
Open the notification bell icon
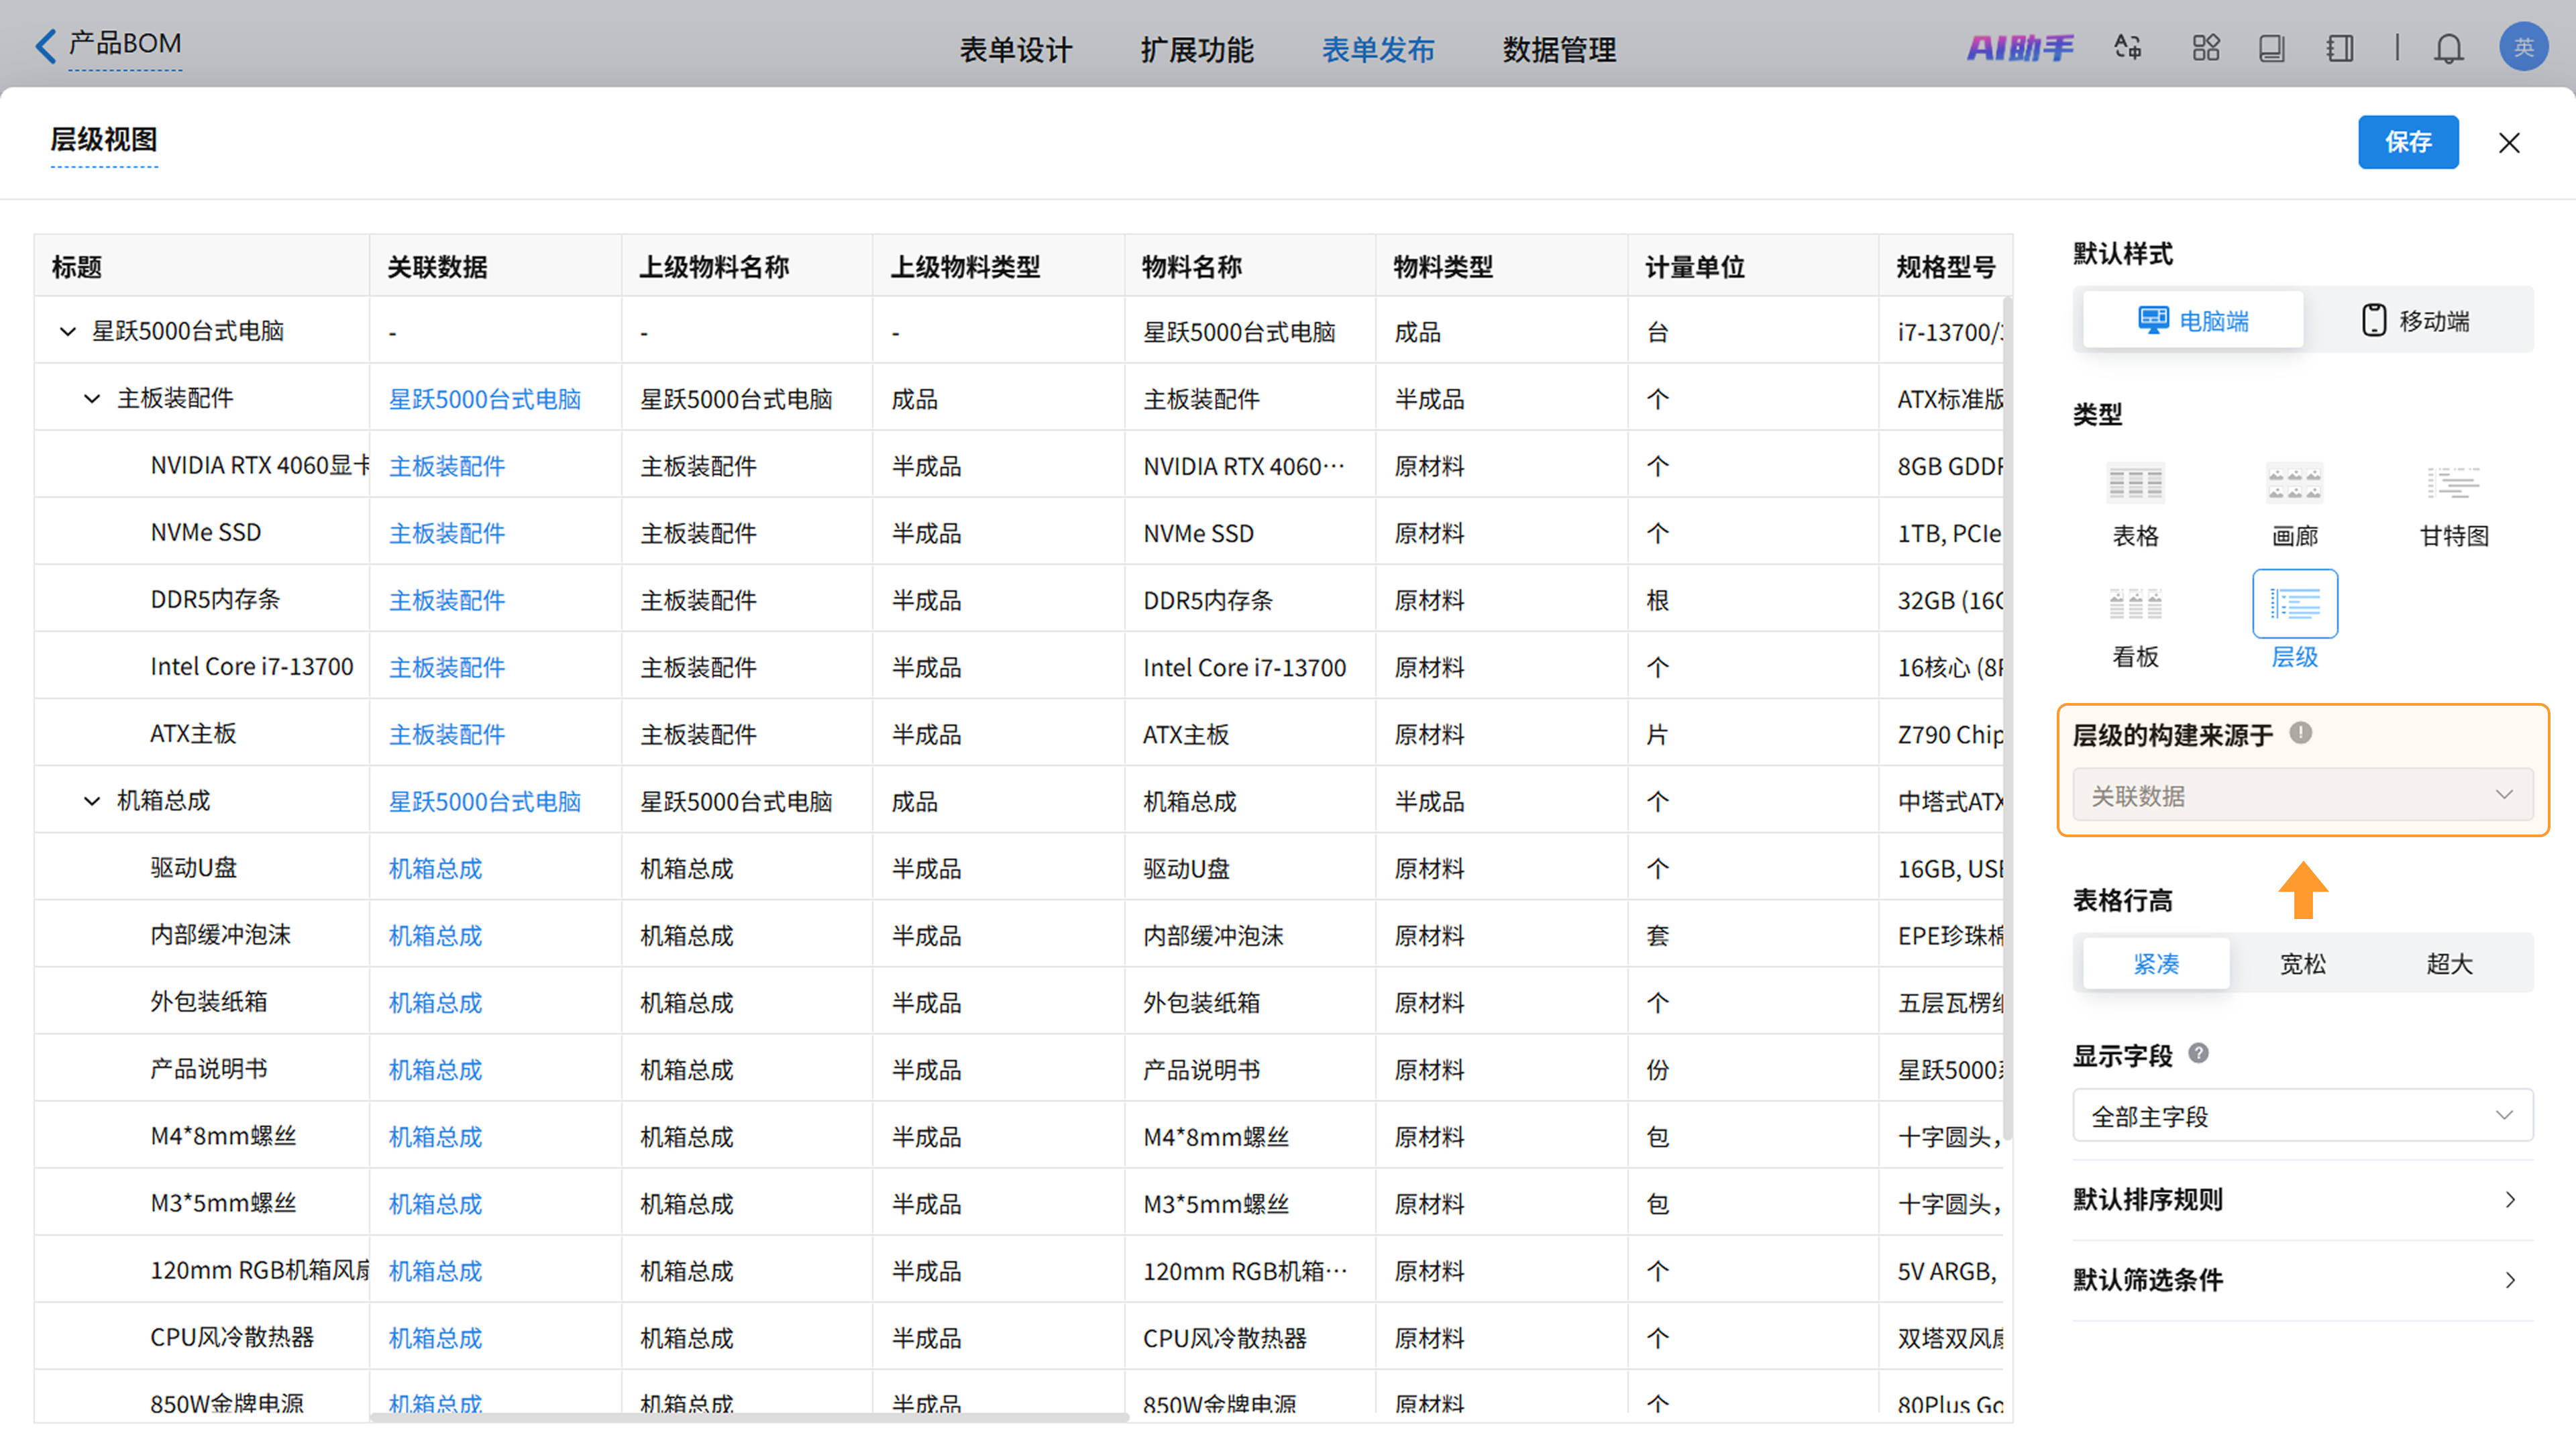coord(2448,48)
